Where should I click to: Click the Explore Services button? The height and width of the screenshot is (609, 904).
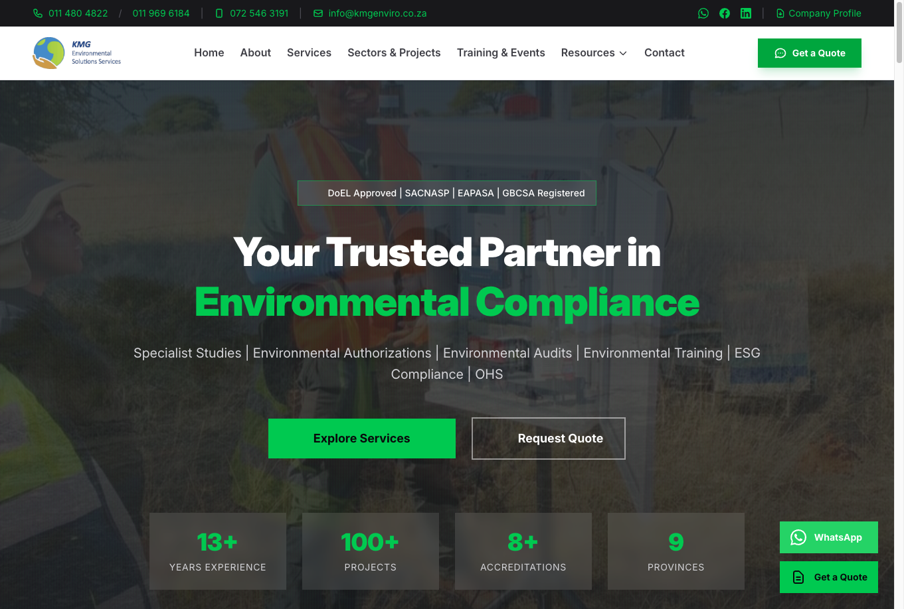point(361,439)
